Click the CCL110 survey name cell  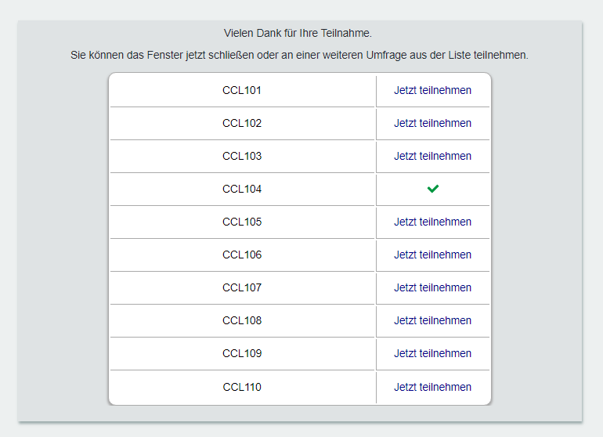click(242, 387)
